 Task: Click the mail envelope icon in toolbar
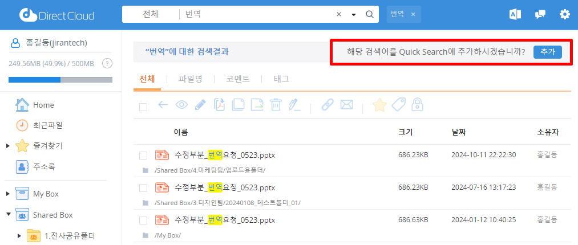346,105
